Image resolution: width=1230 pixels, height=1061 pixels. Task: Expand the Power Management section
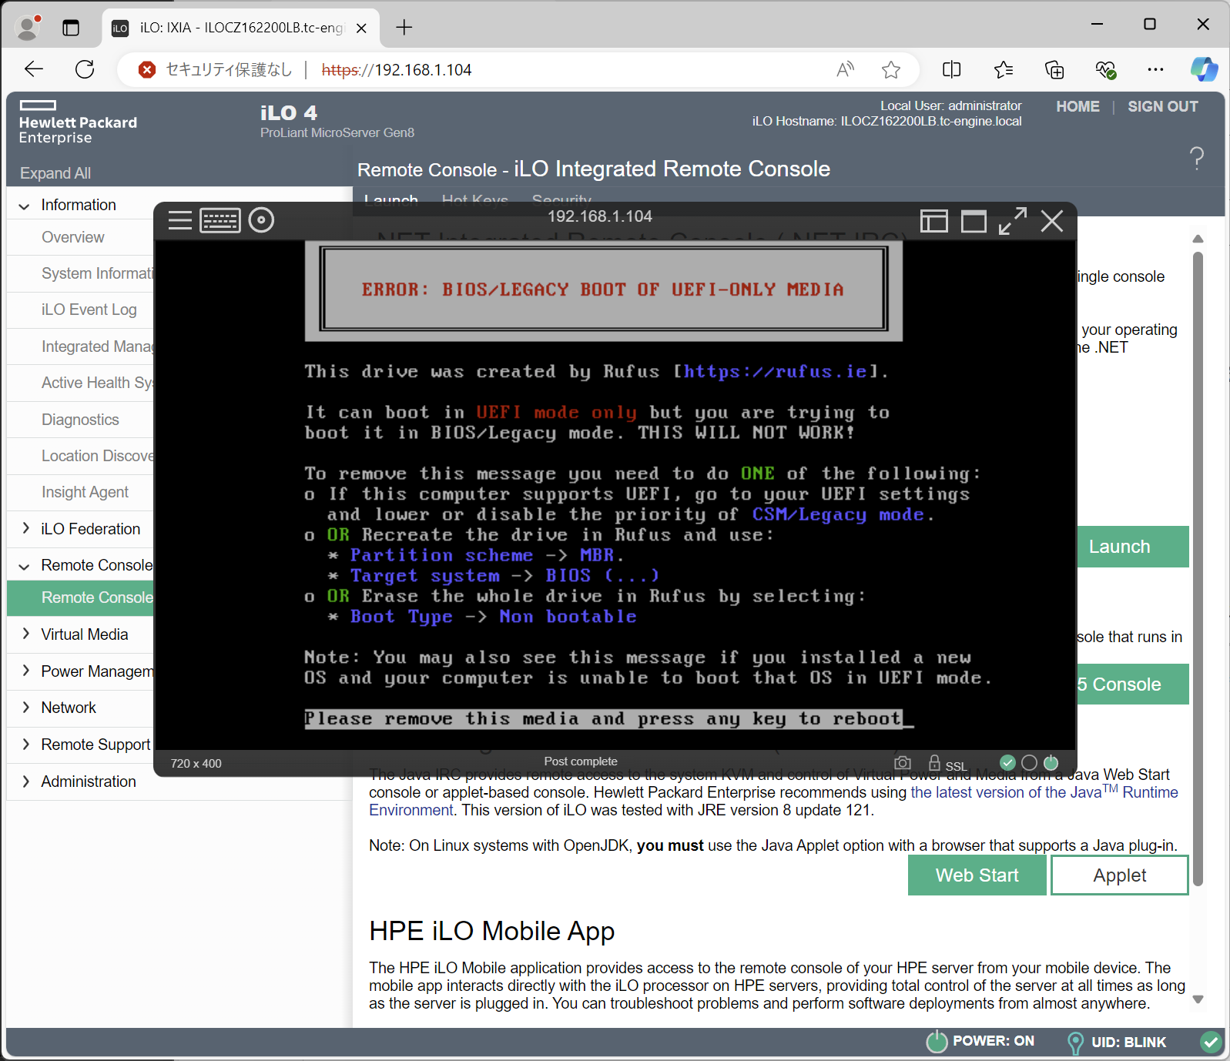[x=25, y=671]
